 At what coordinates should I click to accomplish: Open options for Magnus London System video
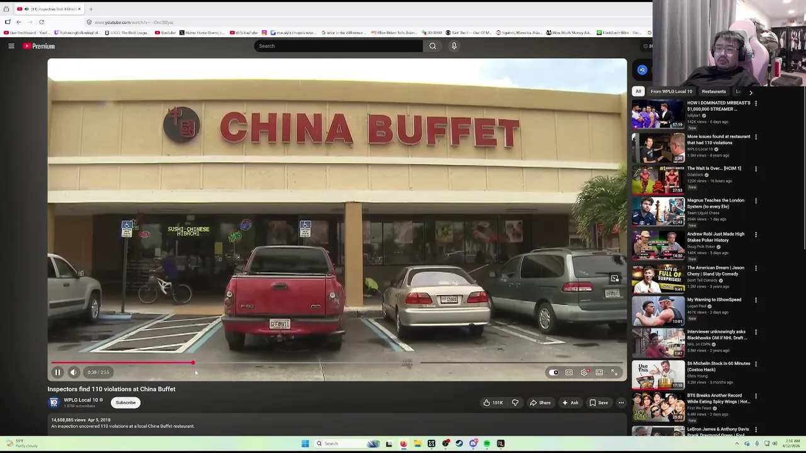click(x=756, y=201)
